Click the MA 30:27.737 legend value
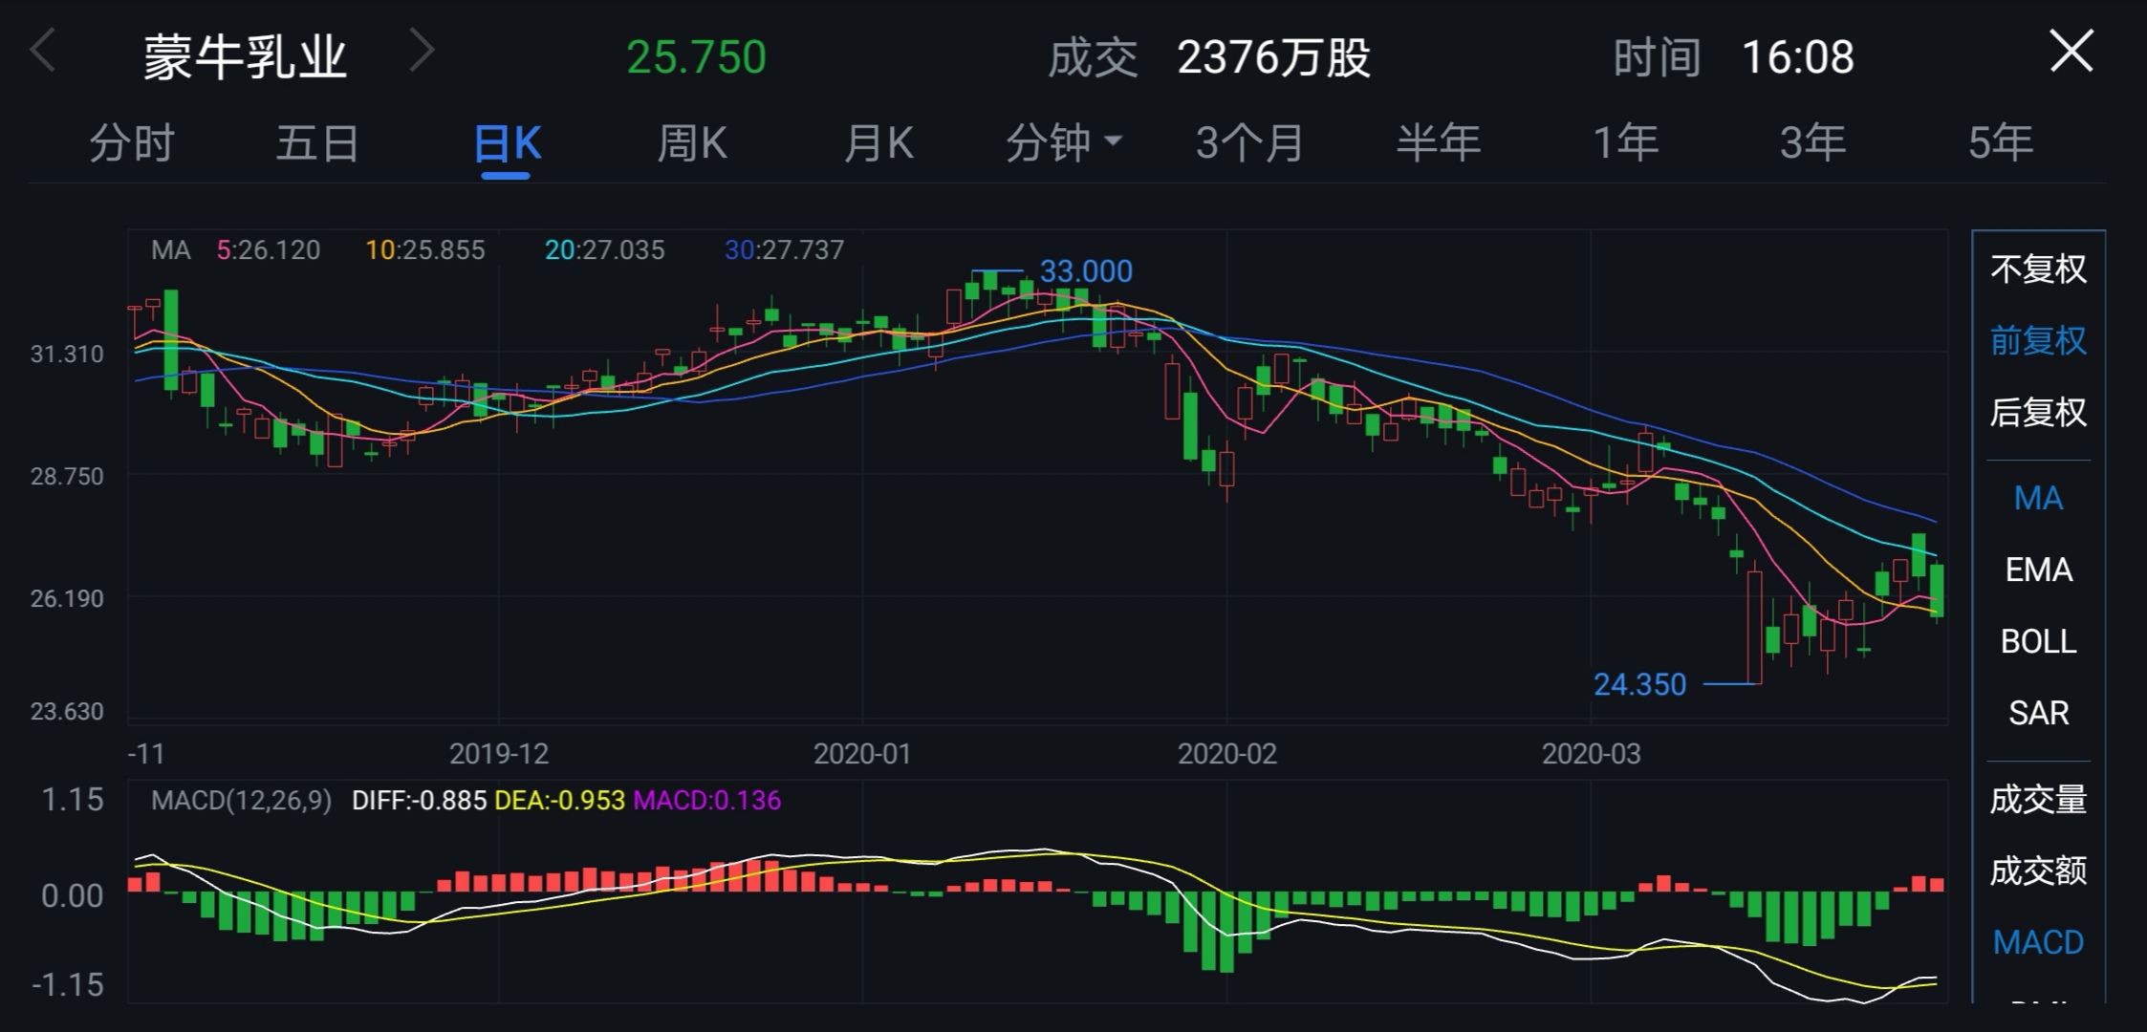Image resolution: width=2147 pixels, height=1032 pixels. point(784,250)
